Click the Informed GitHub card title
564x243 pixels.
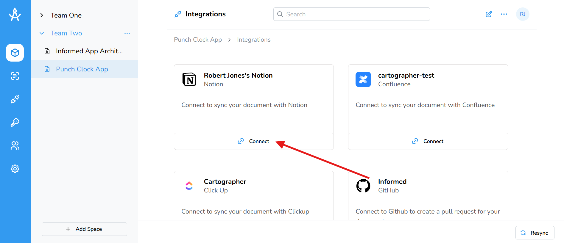tap(392, 181)
